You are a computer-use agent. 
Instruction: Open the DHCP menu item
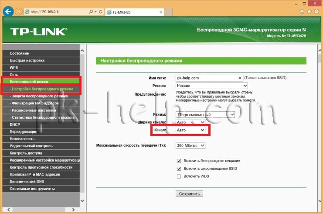(41, 124)
